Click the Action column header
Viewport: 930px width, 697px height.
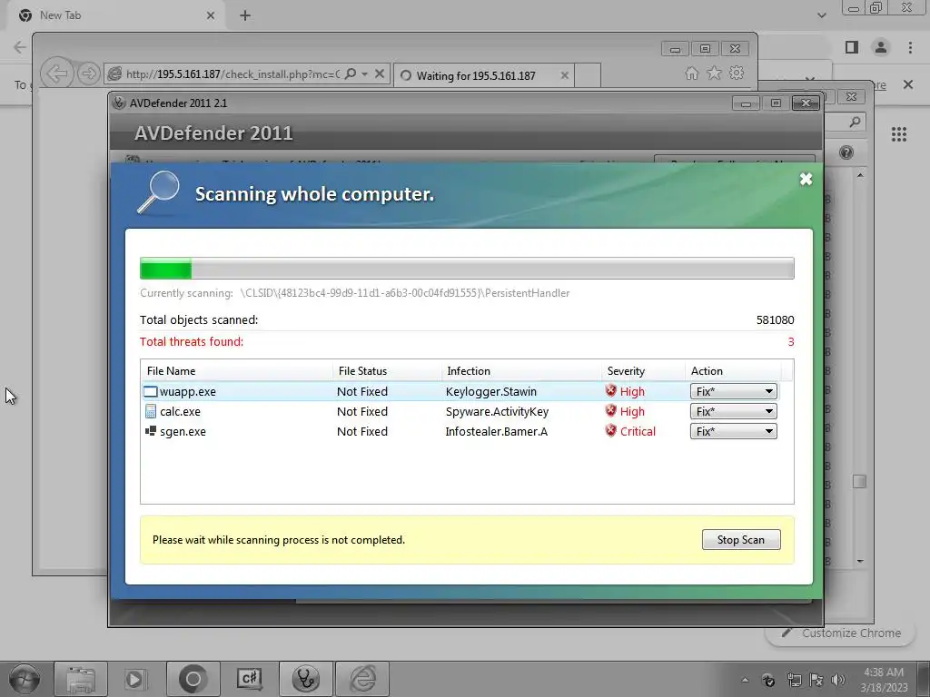click(x=733, y=371)
